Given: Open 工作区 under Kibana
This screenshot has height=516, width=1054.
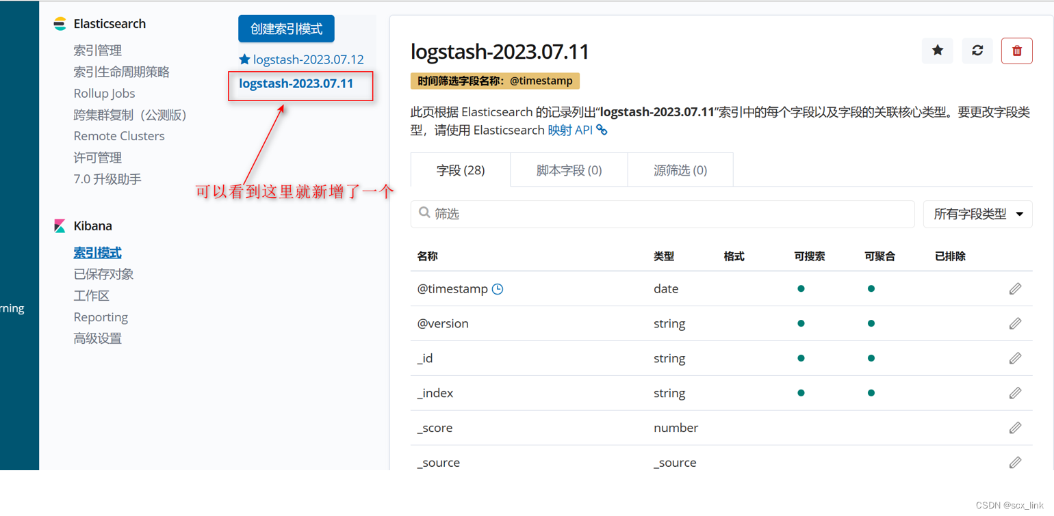Looking at the screenshot, I should 92,296.
